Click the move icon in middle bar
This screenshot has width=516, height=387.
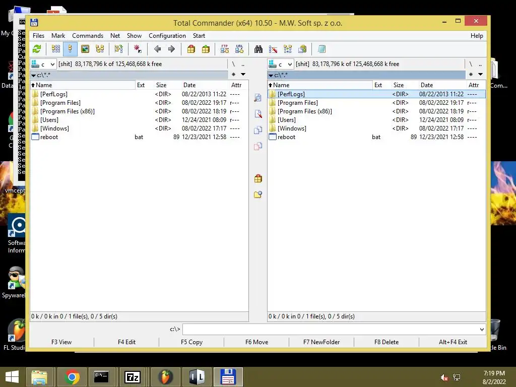tap(258, 146)
